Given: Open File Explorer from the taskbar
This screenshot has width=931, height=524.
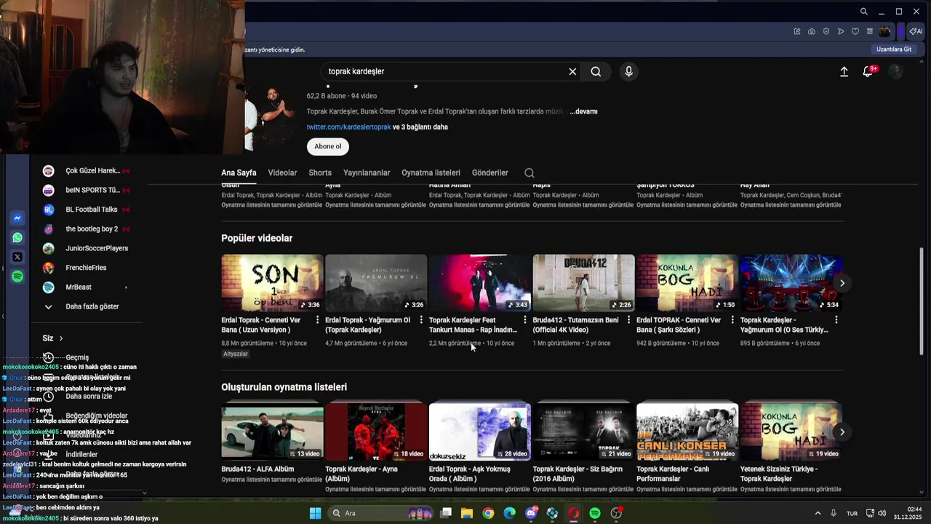Looking at the screenshot, I should [x=467, y=513].
